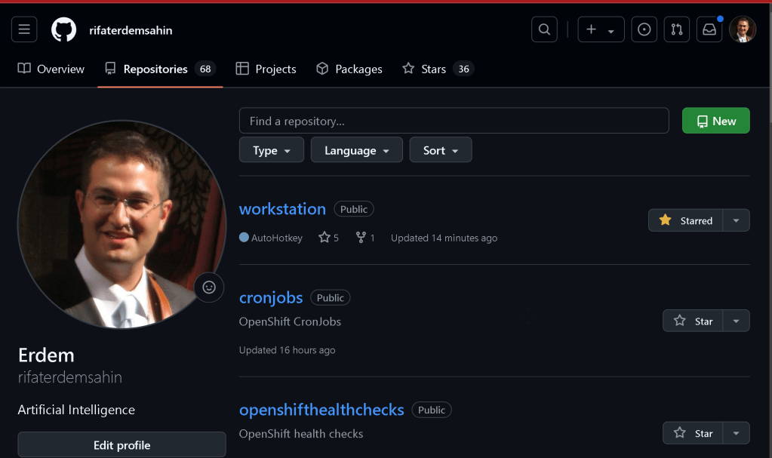The image size is (772, 458).
Task: Click the large profile photo
Action: click(x=121, y=225)
